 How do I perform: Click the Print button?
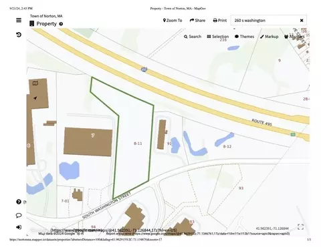[x=220, y=21]
